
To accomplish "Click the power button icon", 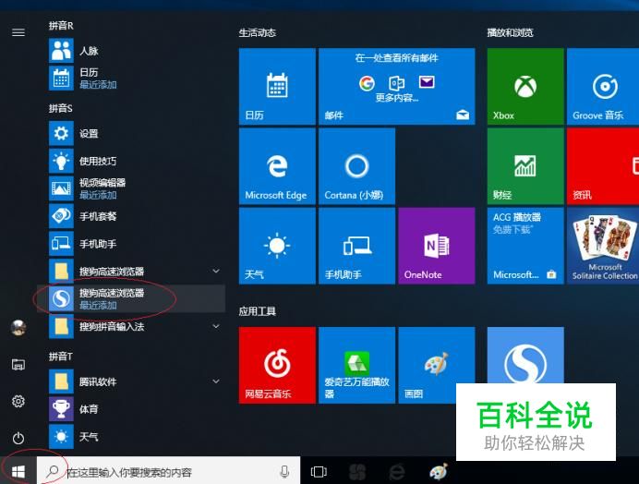I will pos(18,439).
